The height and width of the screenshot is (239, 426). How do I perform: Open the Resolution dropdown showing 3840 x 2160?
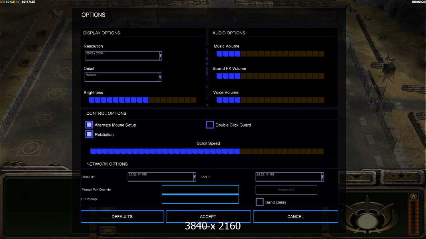point(123,55)
